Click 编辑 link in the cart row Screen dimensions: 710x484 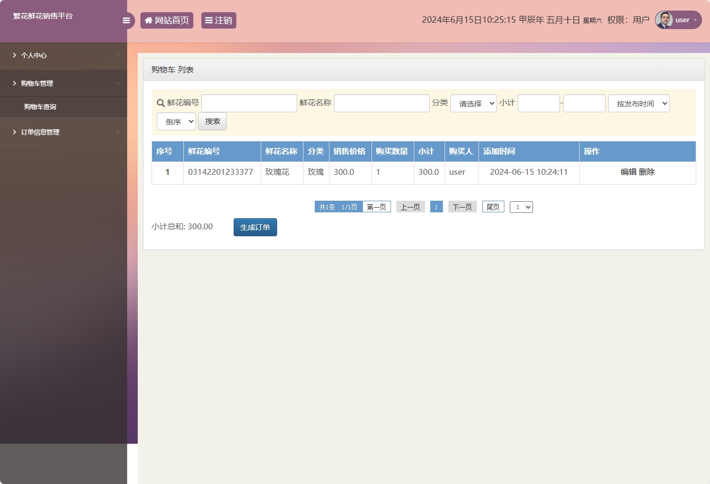(628, 172)
